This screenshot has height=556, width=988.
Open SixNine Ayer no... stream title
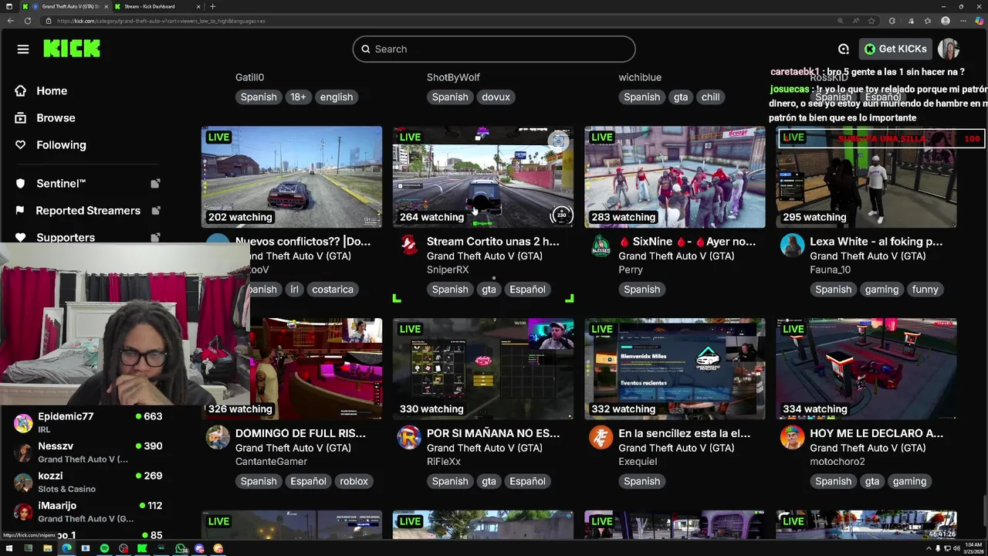coord(687,242)
